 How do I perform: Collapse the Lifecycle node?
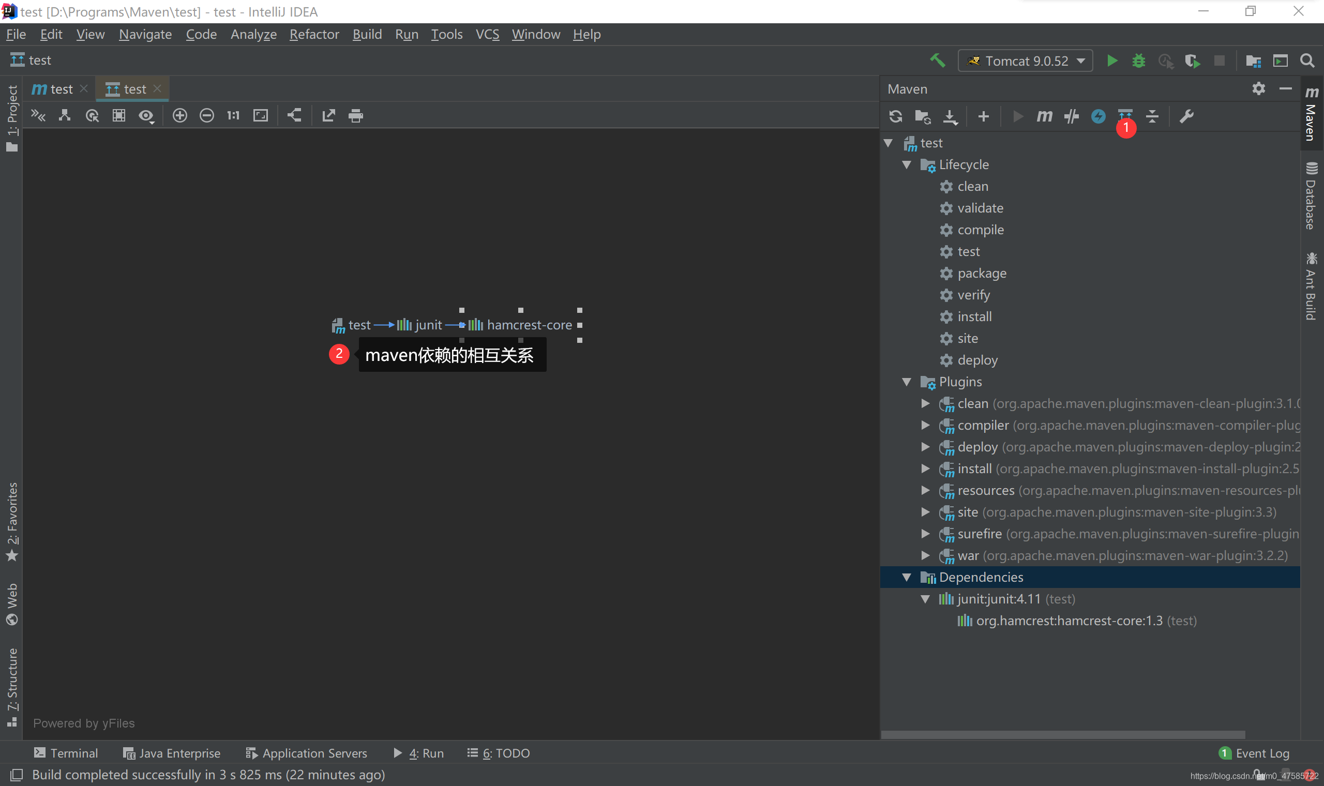[x=907, y=165]
